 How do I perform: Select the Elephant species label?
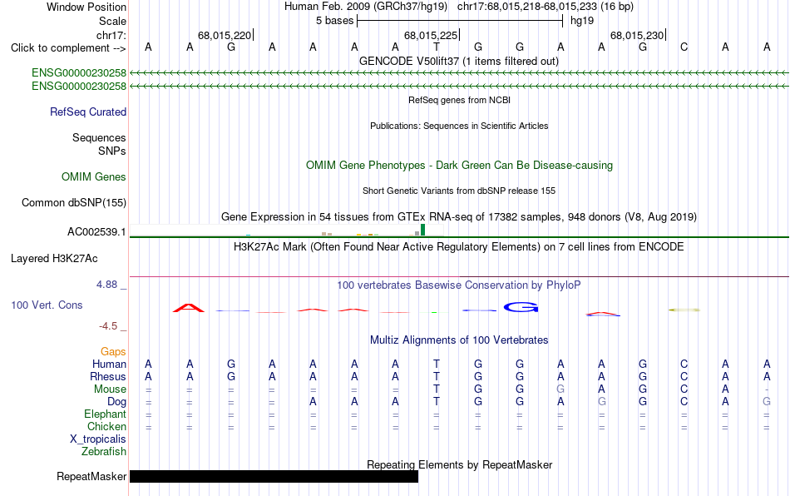(106, 414)
